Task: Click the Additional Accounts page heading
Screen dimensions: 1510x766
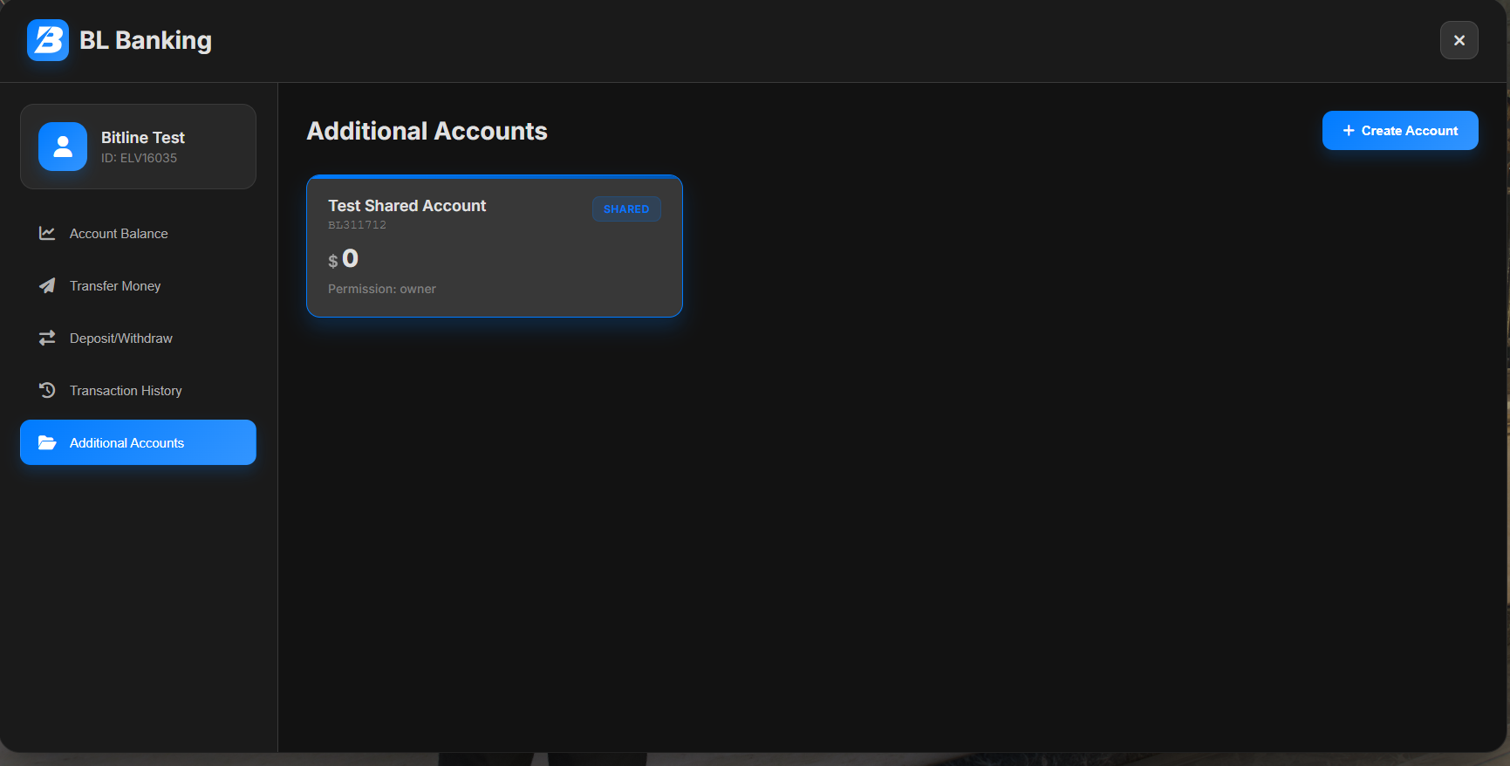Action: 427,131
